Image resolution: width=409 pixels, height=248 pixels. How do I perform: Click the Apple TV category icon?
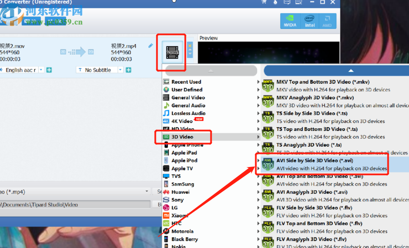pyautogui.click(x=166, y=168)
